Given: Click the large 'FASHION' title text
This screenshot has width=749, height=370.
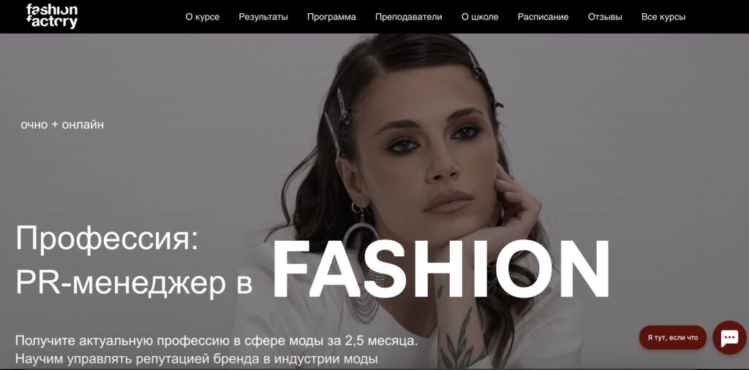Looking at the screenshot, I should click(441, 269).
